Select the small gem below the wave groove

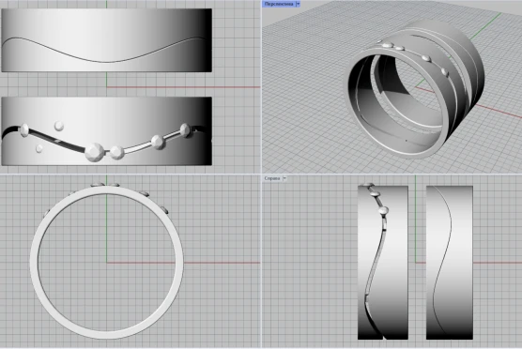tap(39, 148)
